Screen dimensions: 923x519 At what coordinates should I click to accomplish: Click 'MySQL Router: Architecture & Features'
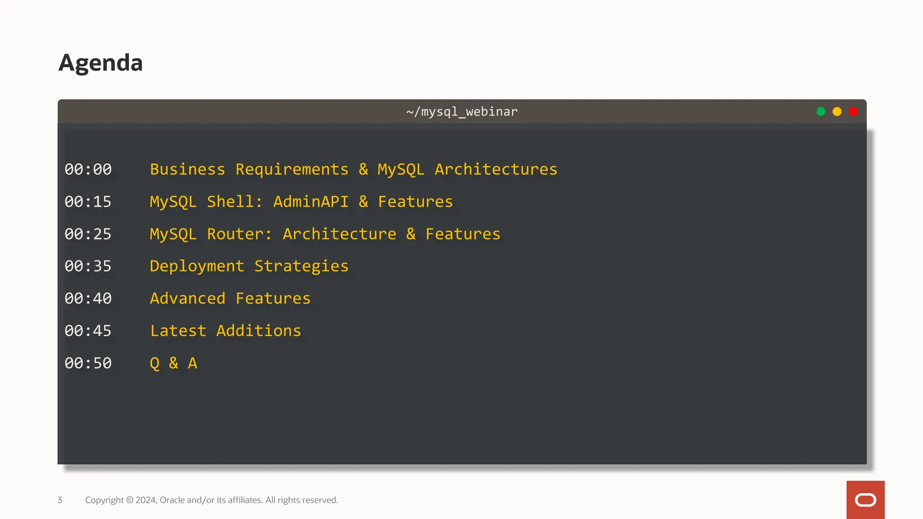click(x=325, y=234)
